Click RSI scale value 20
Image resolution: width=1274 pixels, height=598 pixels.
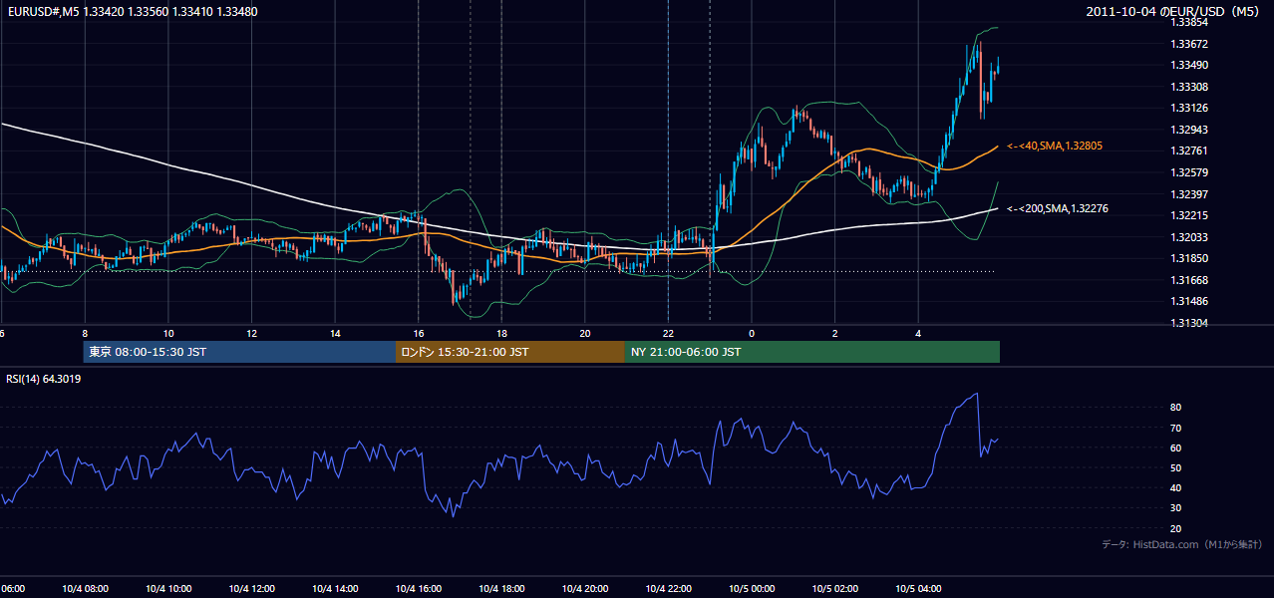point(1176,529)
